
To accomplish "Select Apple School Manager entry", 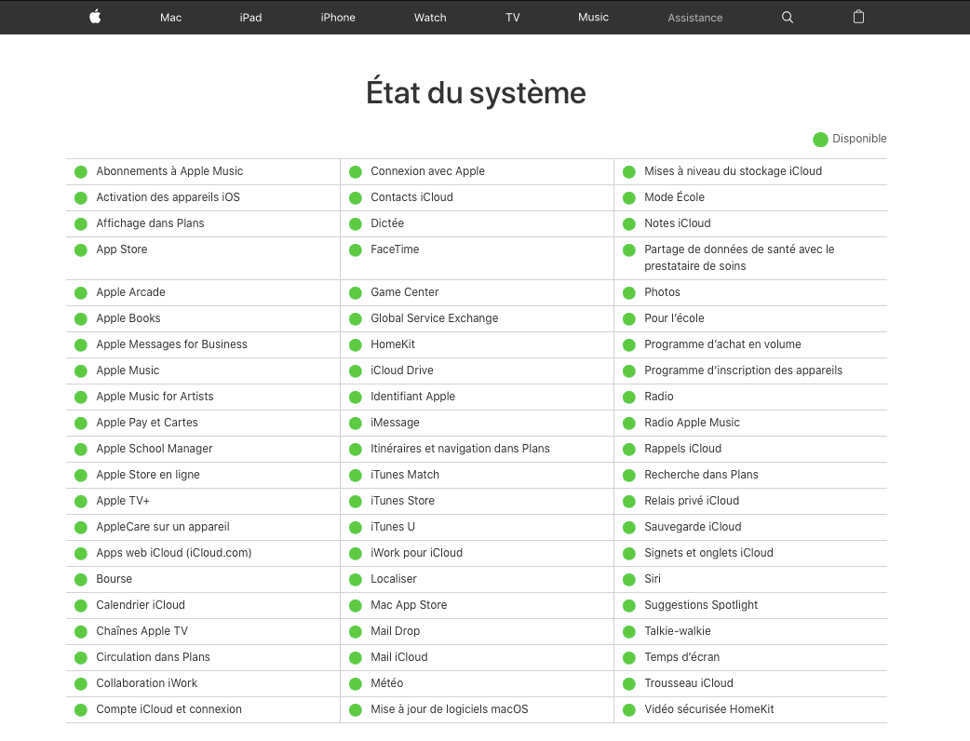I will [x=154, y=449].
